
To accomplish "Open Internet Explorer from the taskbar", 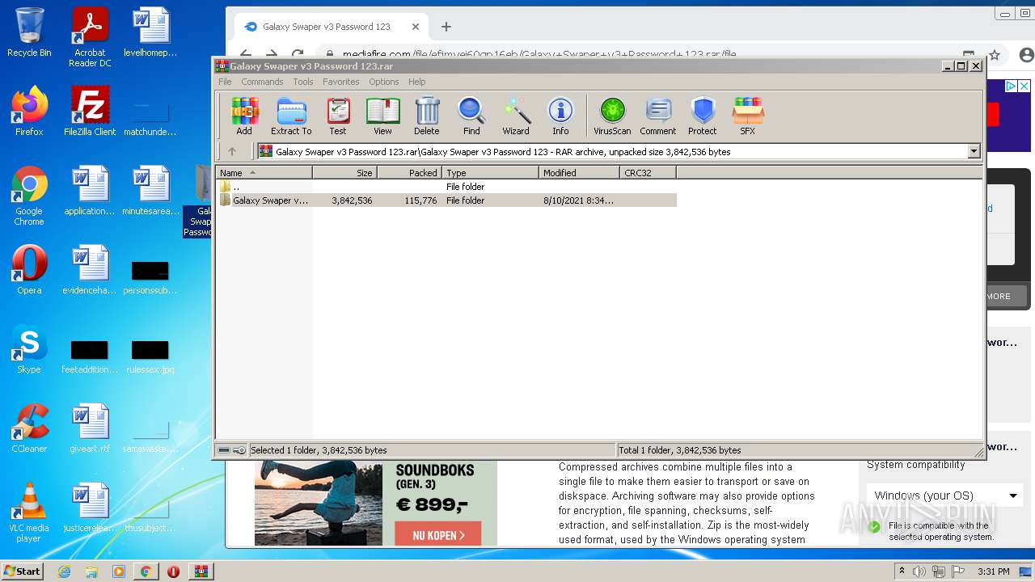I will pos(65,571).
